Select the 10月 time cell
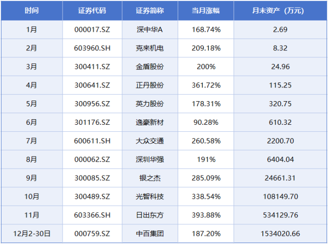This screenshot has height=244, width=328. point(32,197)
